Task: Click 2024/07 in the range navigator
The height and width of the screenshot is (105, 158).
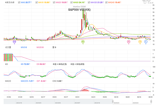Action: (77, 103)
